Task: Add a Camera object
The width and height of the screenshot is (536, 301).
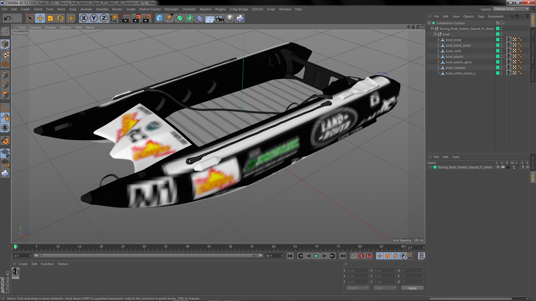Action: 220,18
